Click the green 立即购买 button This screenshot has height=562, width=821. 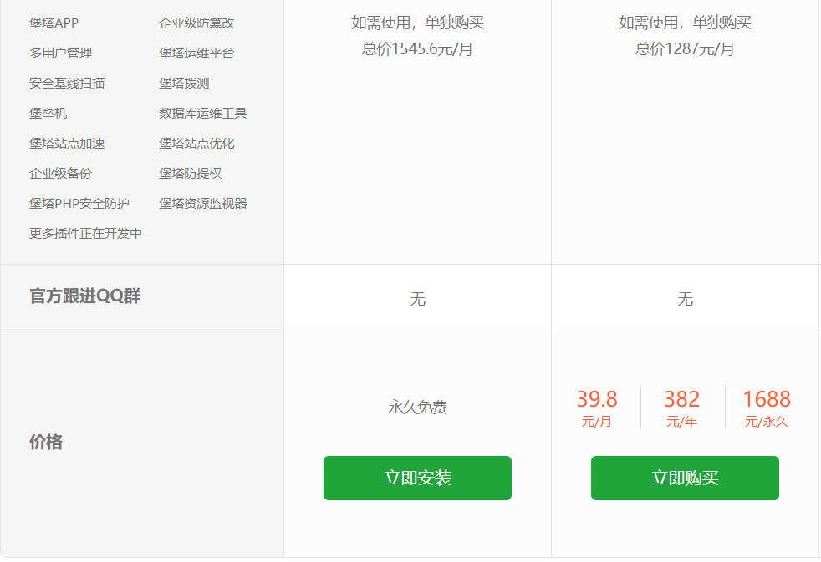pyautogui.click(x=685, y=478)
